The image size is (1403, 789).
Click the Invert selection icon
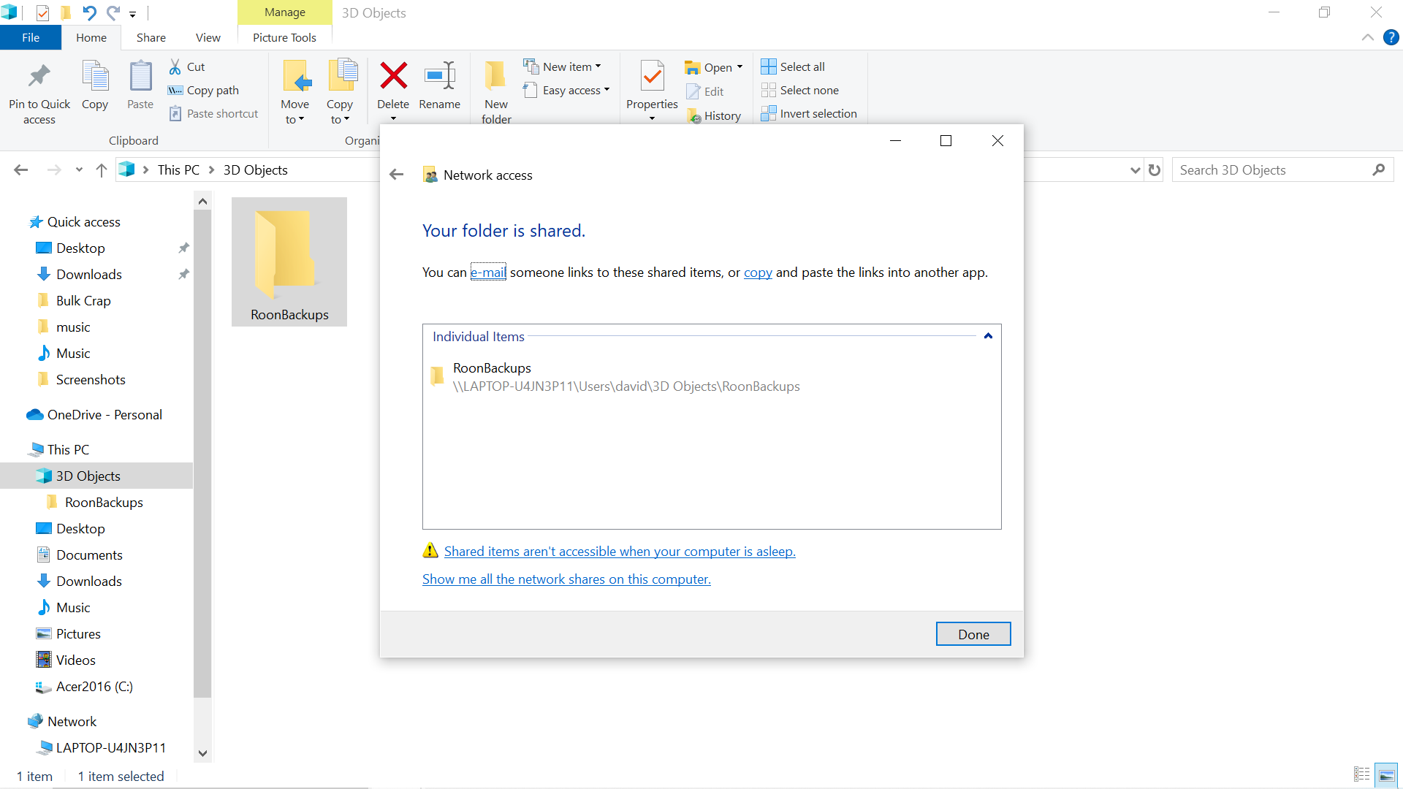pyautogui.click(x=769, y=113)
